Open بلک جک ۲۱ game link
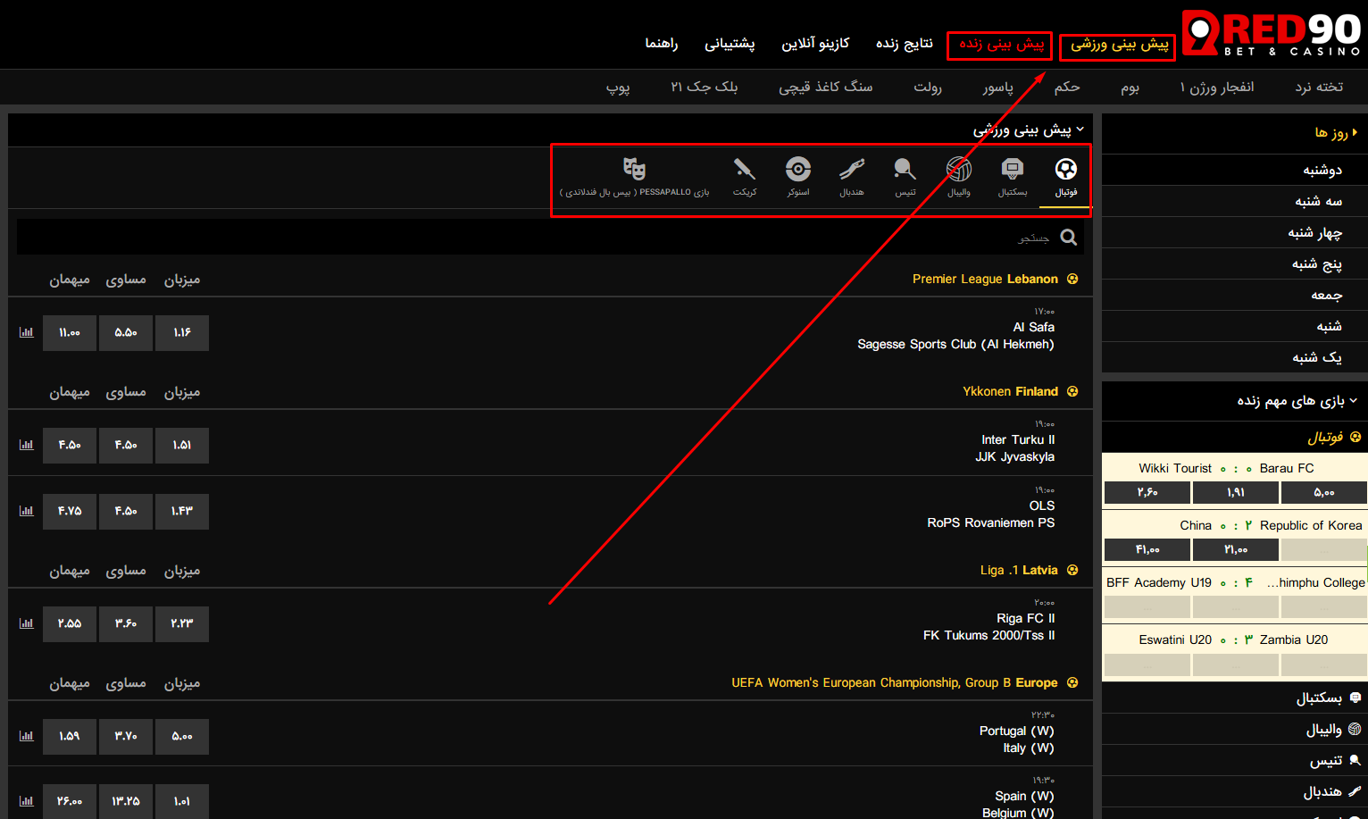Viewport: 1368px width, 819px height. point(705,87)
